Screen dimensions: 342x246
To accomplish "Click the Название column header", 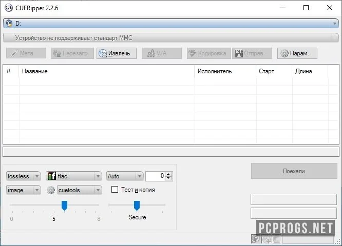I will point(107,71).
